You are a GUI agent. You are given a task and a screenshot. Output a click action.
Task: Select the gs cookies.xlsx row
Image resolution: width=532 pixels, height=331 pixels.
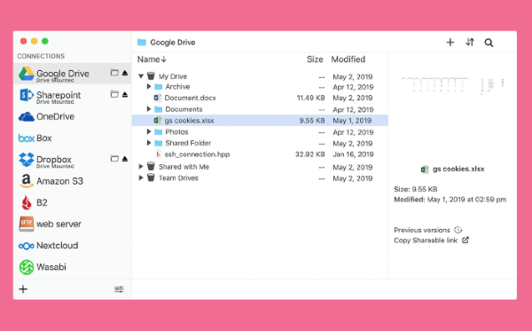[260, 121]
